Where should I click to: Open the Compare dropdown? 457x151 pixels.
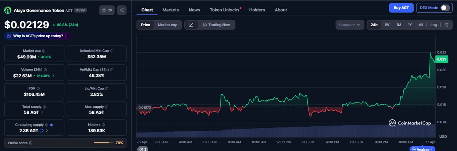[349, 25]
